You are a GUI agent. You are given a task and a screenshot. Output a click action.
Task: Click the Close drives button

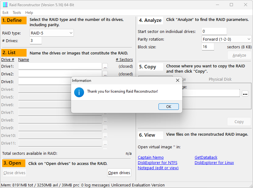[x=14, y=173]
